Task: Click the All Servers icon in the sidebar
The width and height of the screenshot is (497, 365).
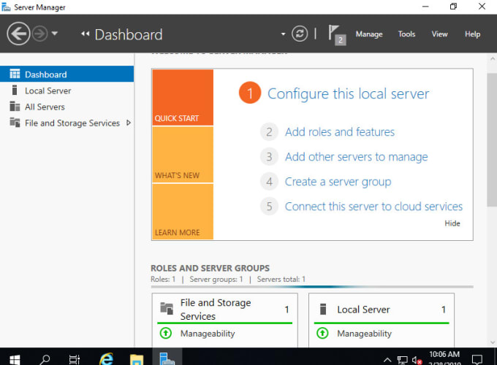Action: point(15,107)
